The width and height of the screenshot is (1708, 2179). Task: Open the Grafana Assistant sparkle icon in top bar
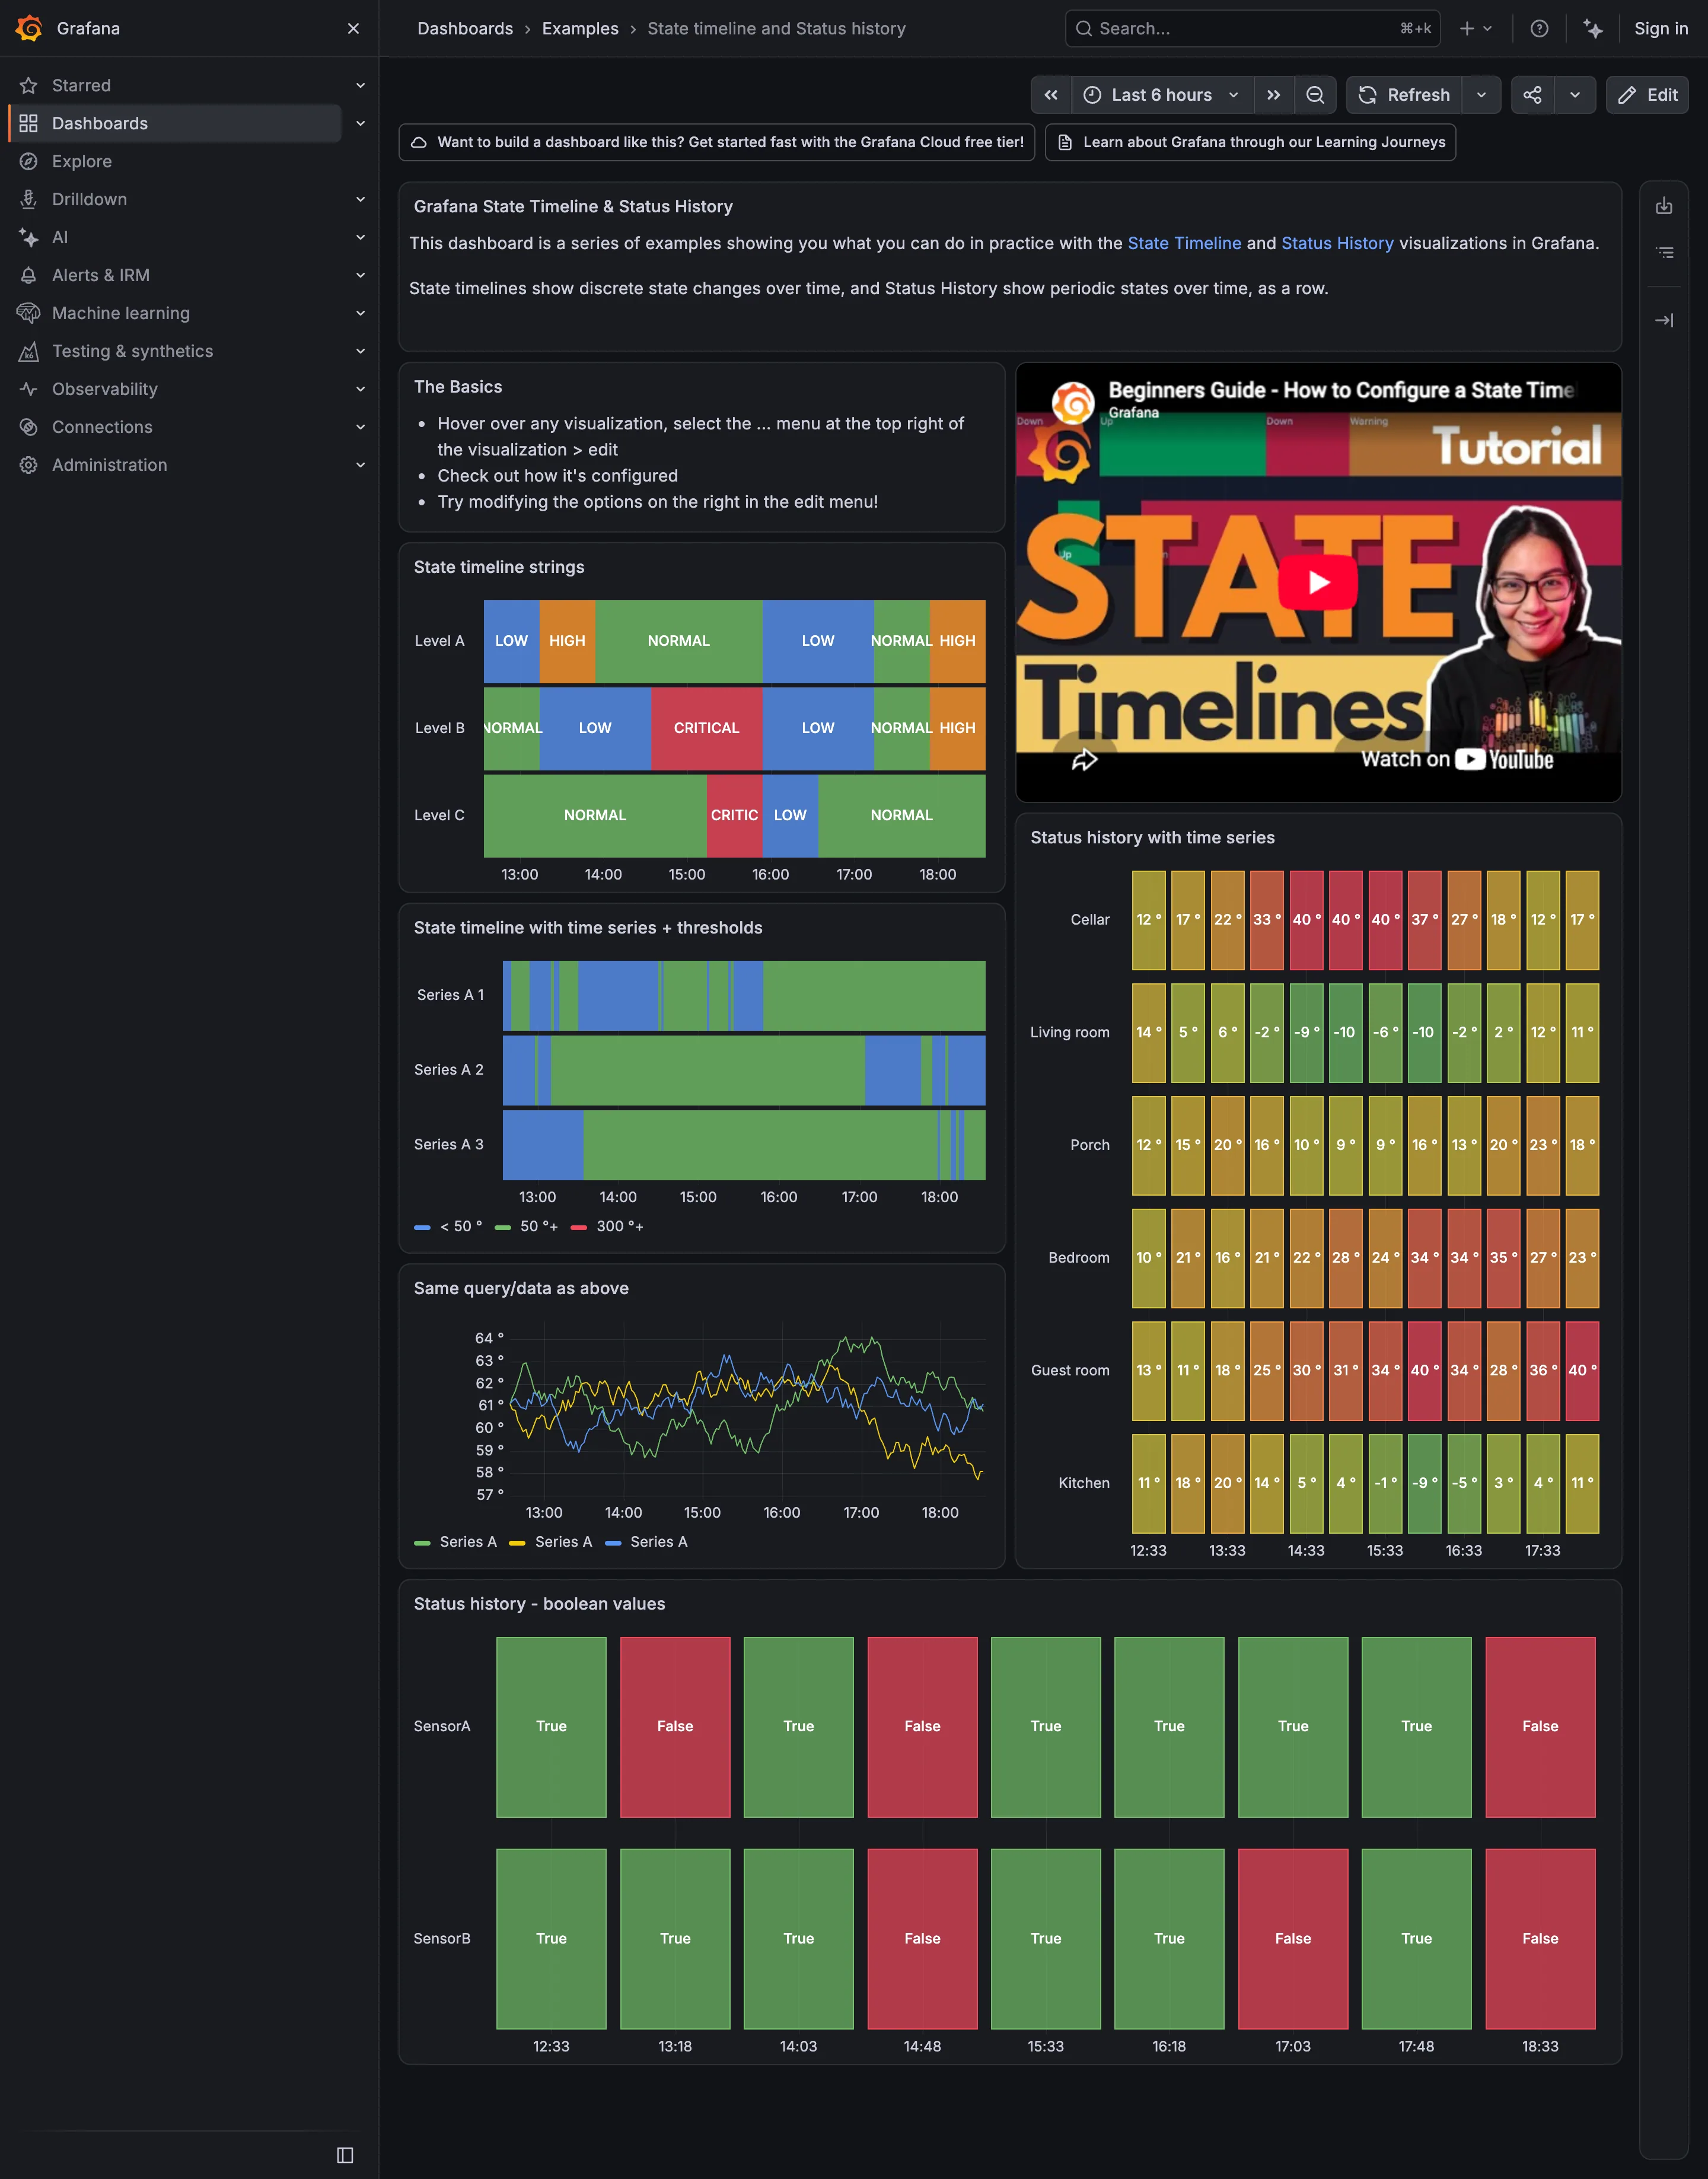[1593, 29]
